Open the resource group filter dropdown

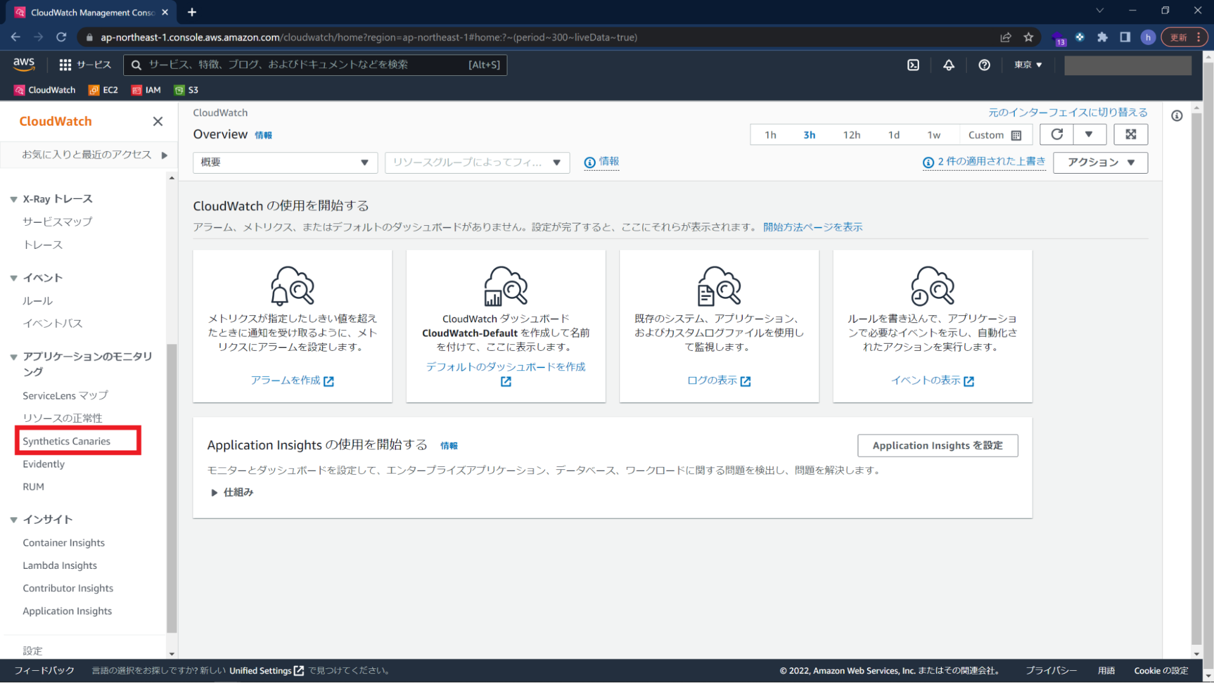[x=477, y=163]
